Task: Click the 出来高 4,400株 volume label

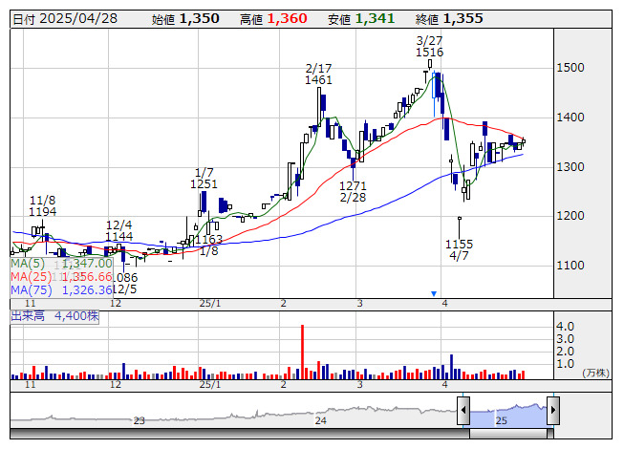Action: coord(54,314)
